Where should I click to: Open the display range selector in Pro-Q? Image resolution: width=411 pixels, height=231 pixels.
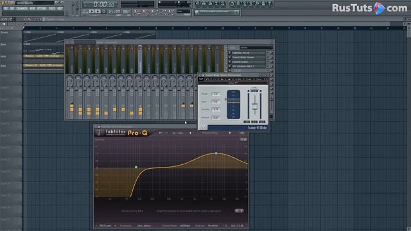point(243,140)
